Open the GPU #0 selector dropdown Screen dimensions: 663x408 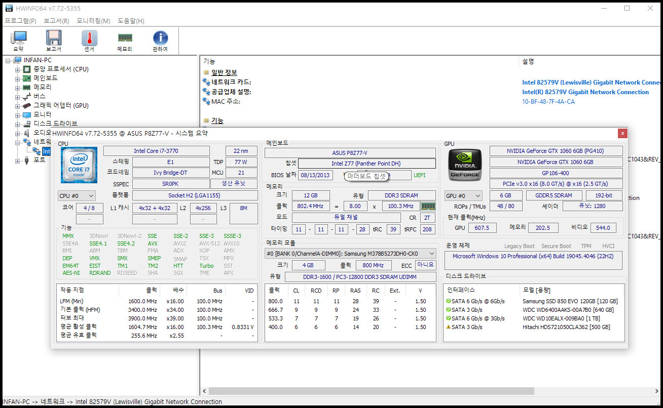click(463, 195)
